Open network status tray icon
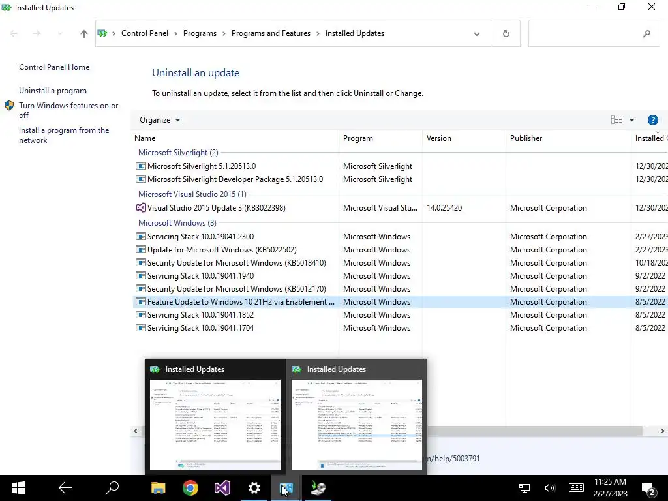 (524, 488)
